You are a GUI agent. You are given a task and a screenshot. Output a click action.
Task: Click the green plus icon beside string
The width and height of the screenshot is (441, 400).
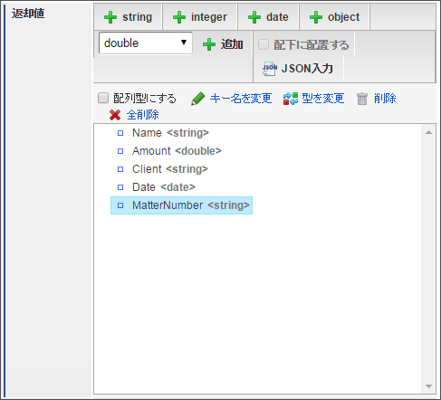click(x=110, y=17)
